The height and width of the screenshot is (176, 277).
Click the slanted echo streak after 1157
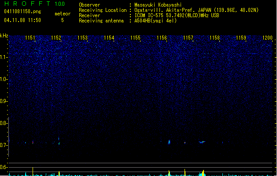click(x=202, y=142)
